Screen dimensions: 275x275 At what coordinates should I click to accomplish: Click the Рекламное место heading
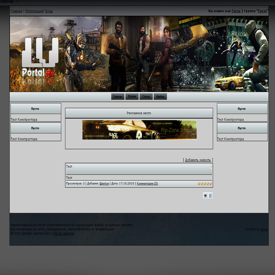click(139, 113)
